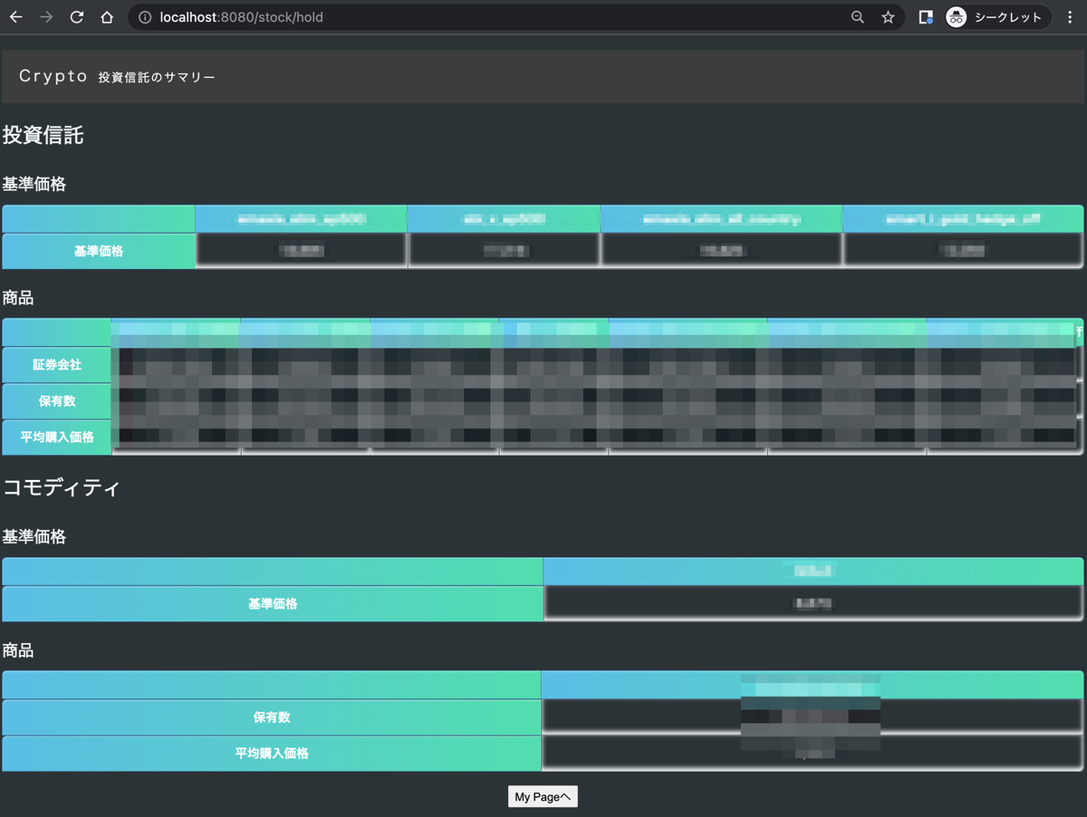Click the 保有数 row header in 投資信託 table
This screenshot has width=1087, height=817.
(57, 400)
